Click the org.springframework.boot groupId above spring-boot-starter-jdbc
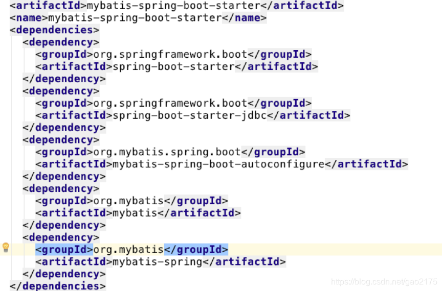 (173, 103)
